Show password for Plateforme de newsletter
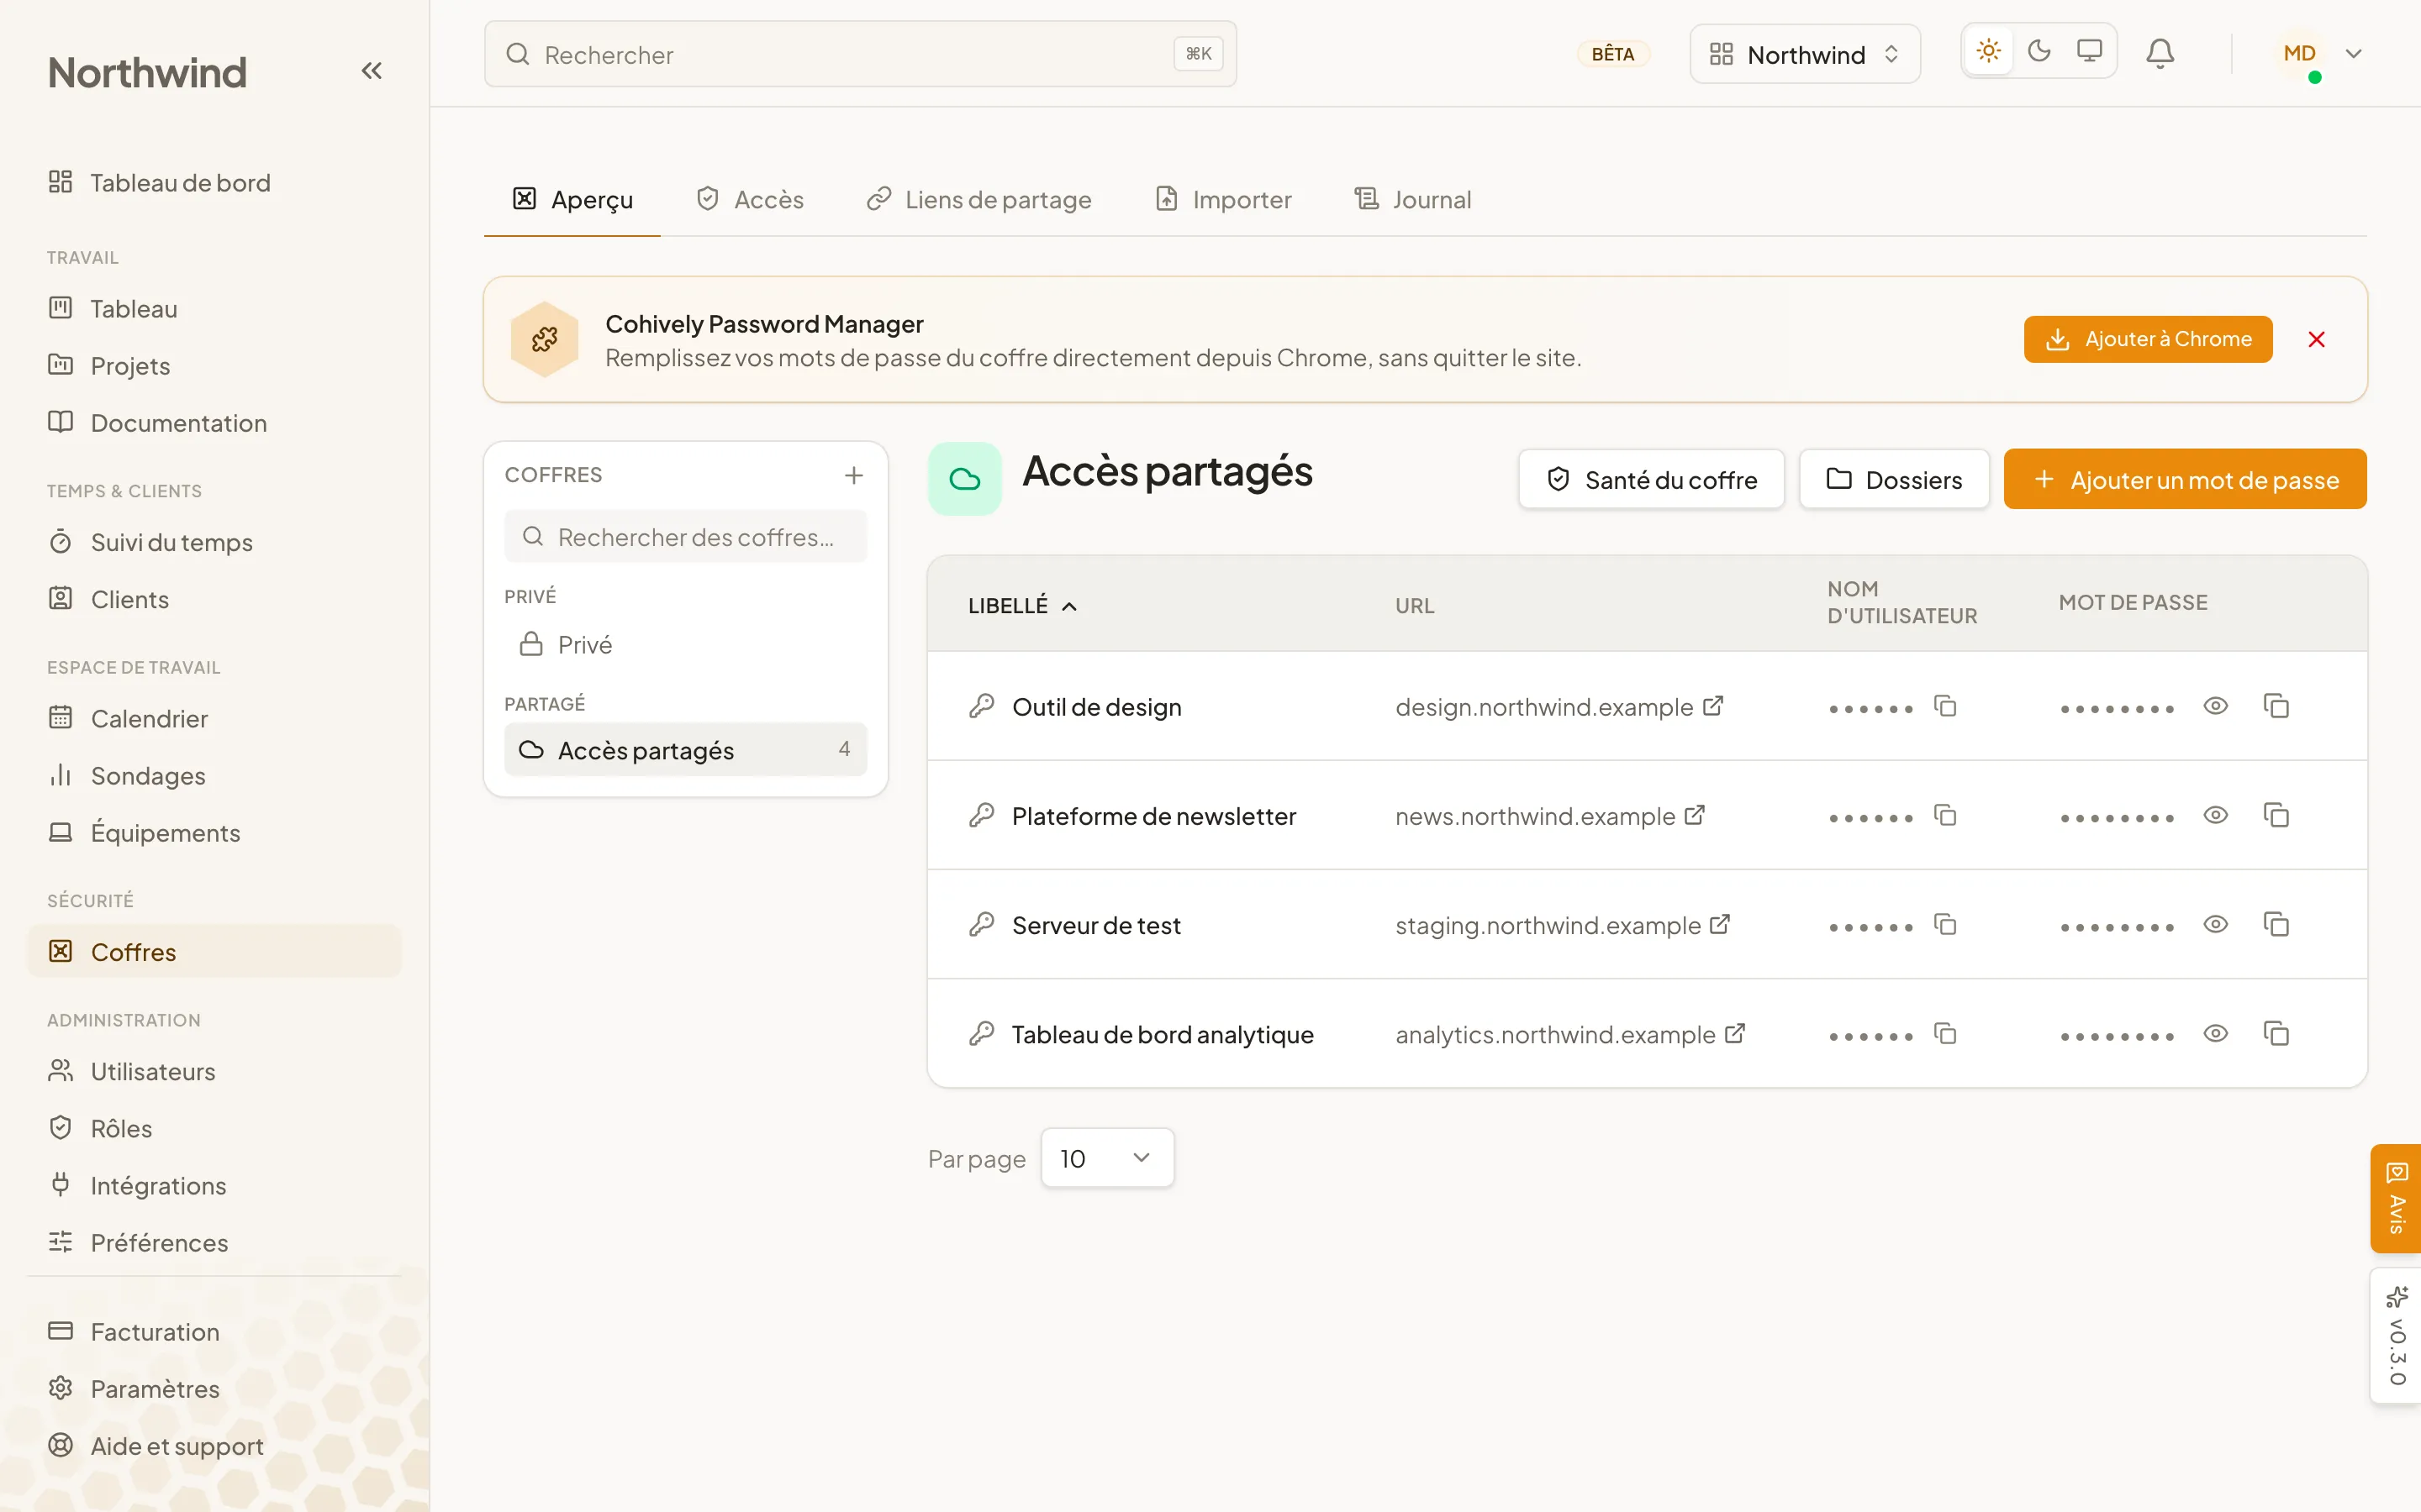This screenshot has width=2421, height=1512. (2216, 816)
